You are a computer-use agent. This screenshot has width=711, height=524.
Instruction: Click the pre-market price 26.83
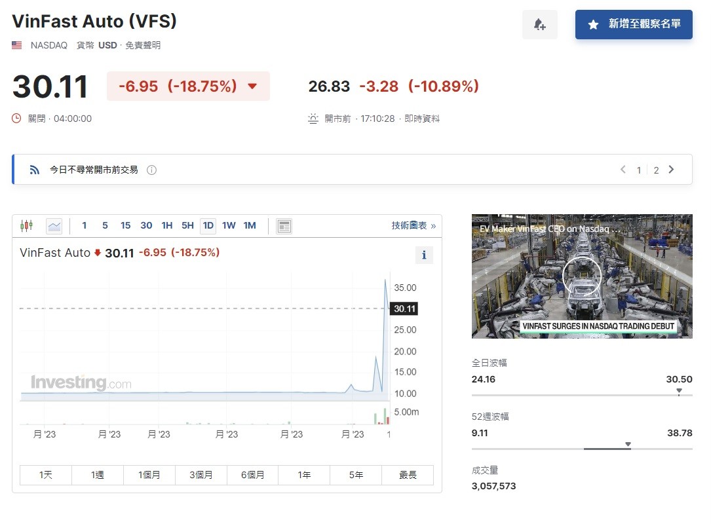point(329,86)
